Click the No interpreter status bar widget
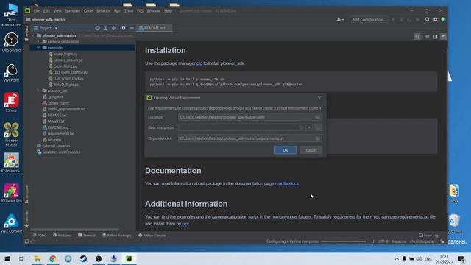471x265 pixels. pos(423,241)
